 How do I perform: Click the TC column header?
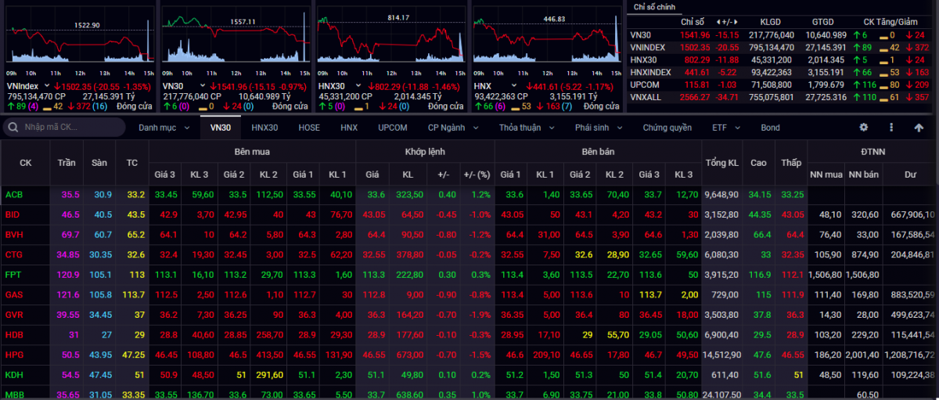pos(132,163)
